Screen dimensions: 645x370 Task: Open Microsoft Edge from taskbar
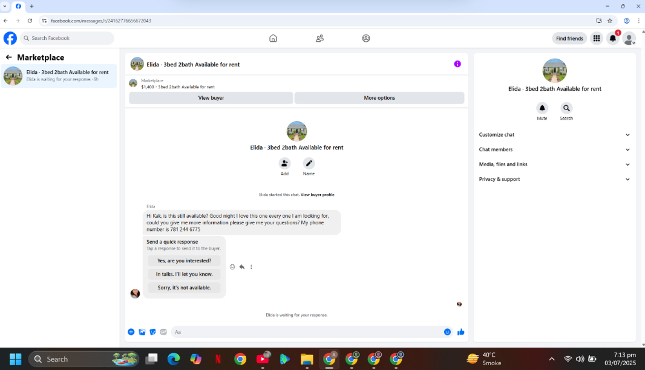coord(174,359)
